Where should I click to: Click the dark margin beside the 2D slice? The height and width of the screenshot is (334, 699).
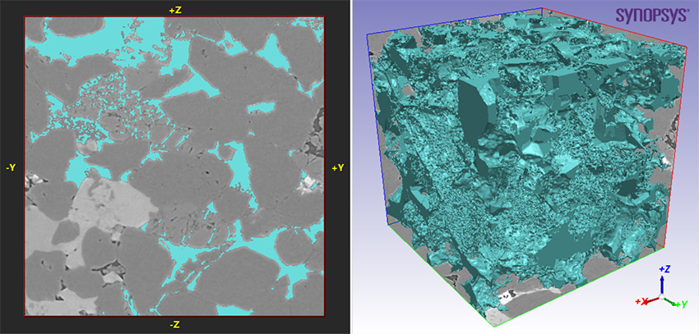click(x=11, y=82)
